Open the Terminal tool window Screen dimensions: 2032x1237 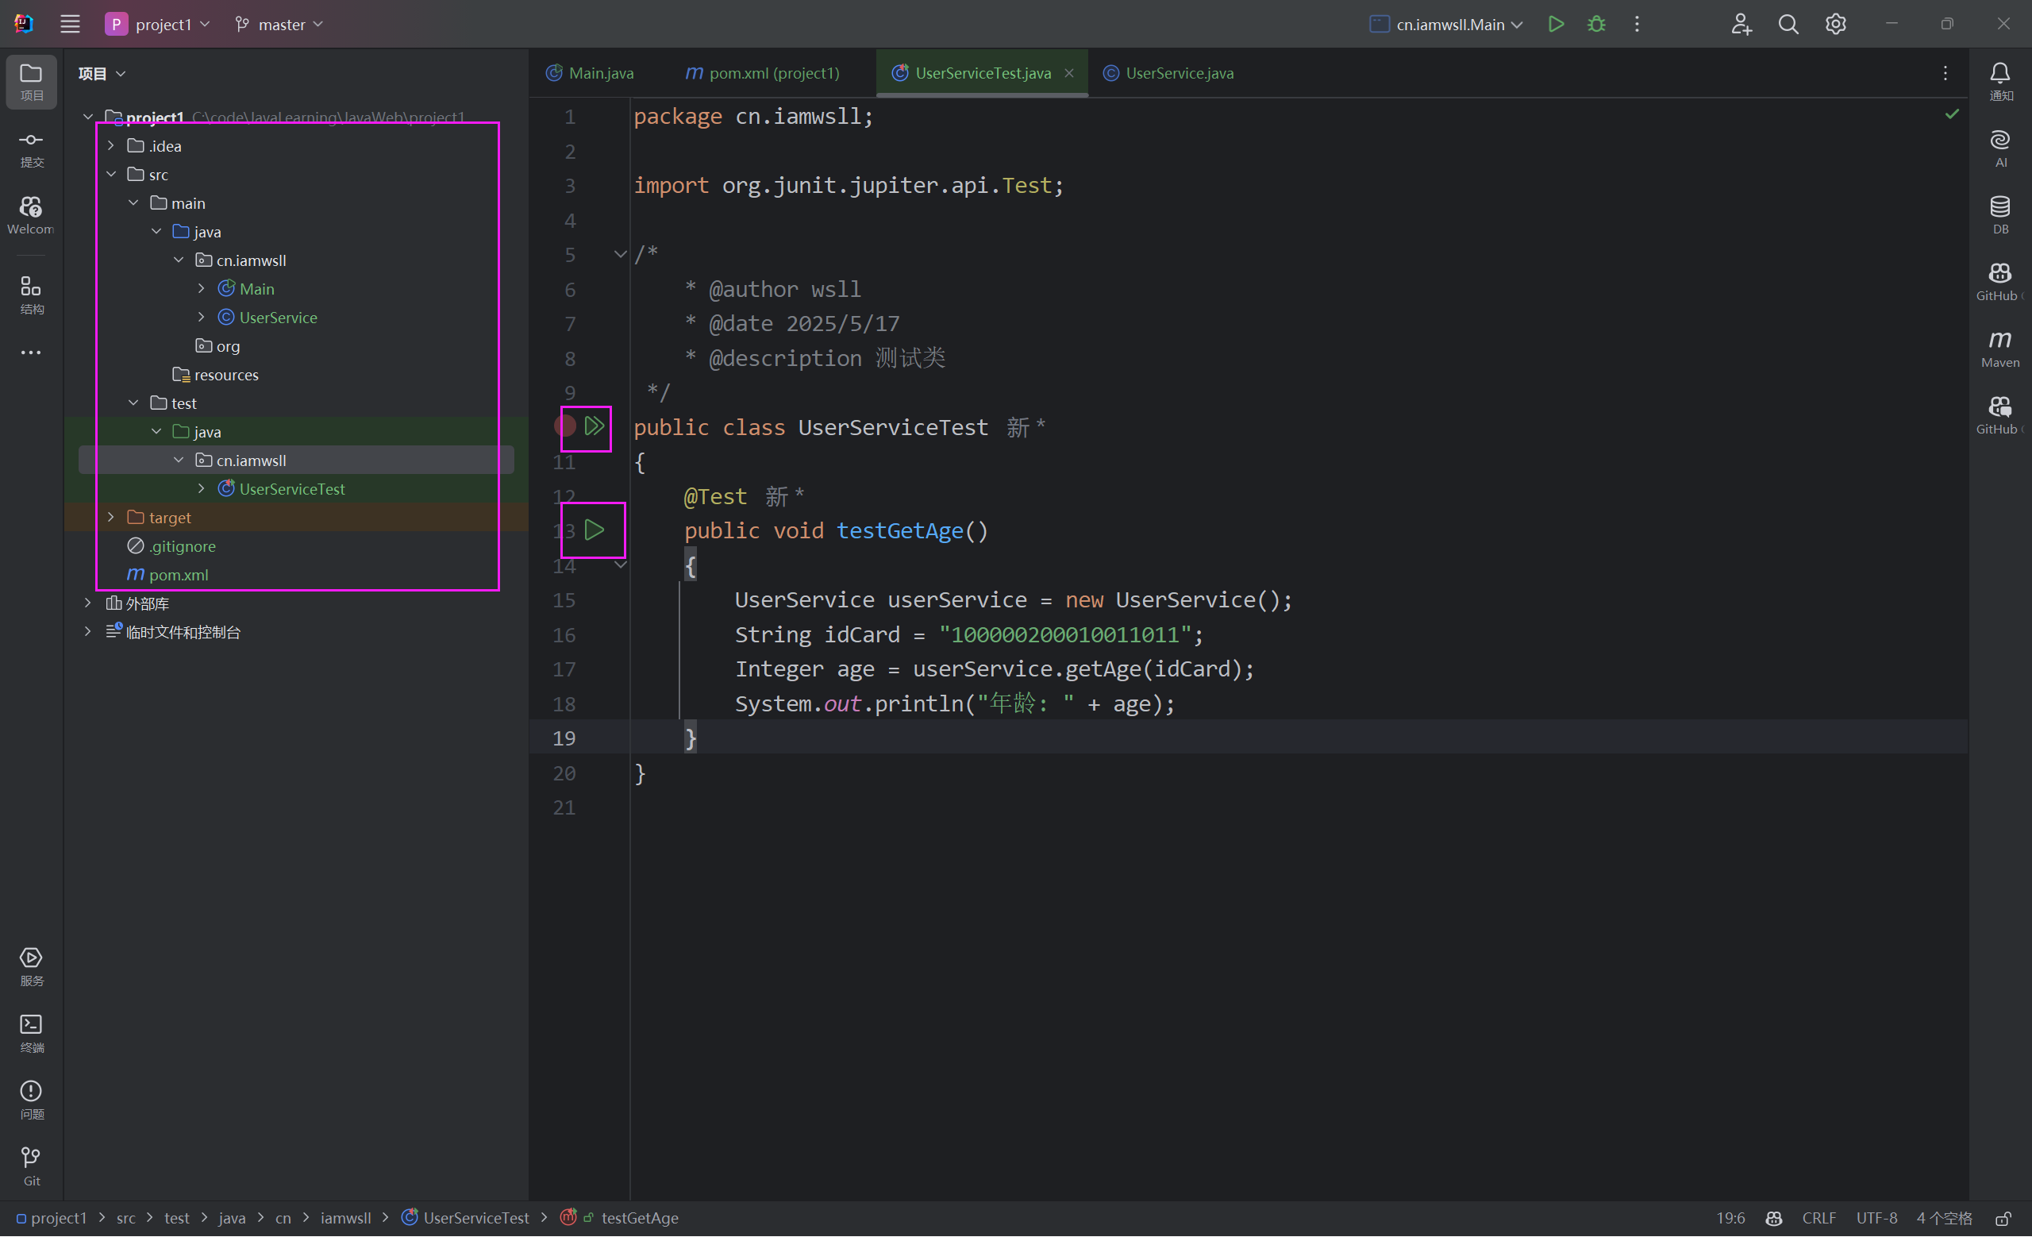point(31,1032)
